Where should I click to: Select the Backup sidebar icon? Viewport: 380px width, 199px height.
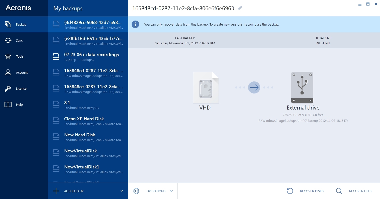click(x=8, y=24)
